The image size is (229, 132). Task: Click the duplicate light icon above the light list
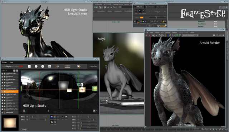tap(14, 71)
